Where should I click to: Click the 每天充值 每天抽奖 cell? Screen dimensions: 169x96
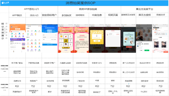[x=82, y=92]
